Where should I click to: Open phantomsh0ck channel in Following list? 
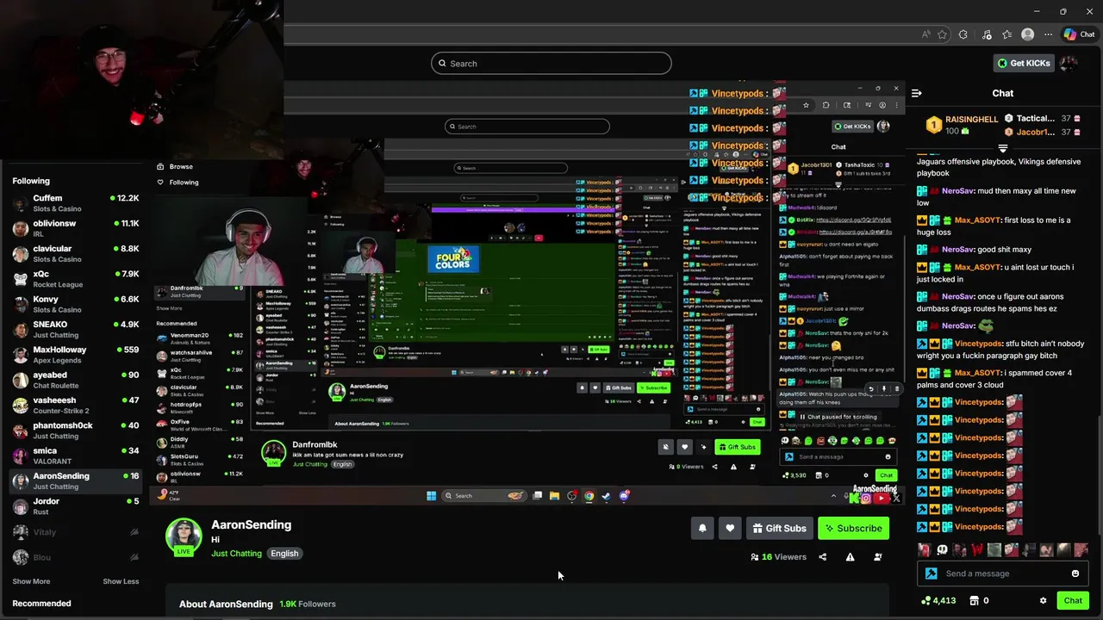(x=76, y=431)
